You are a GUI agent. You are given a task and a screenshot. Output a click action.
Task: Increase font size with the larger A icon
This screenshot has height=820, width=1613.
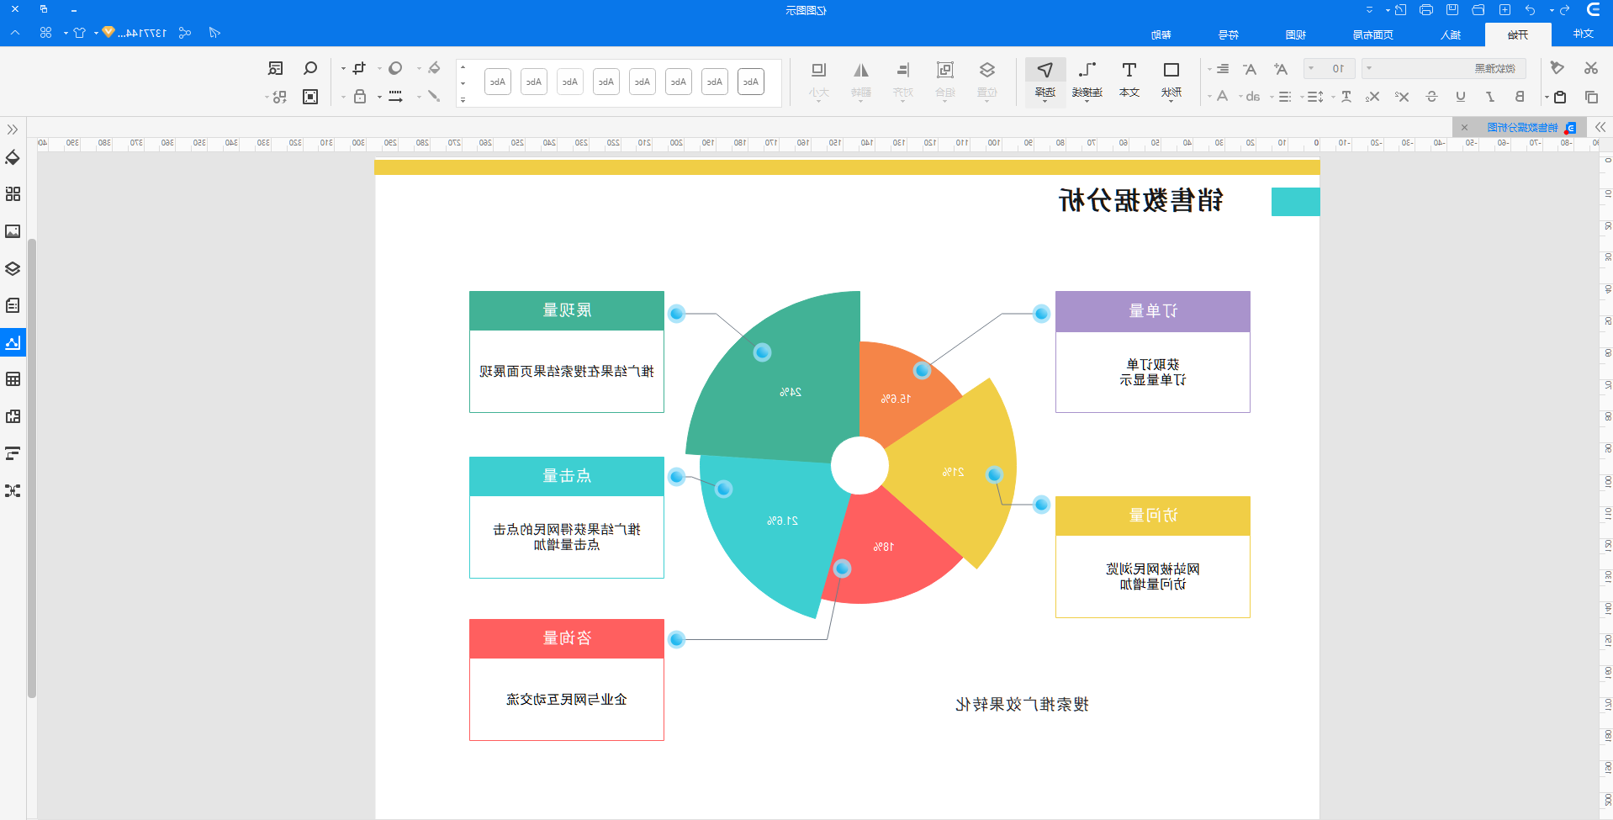pyautogui.click(x=1280, y=69)
